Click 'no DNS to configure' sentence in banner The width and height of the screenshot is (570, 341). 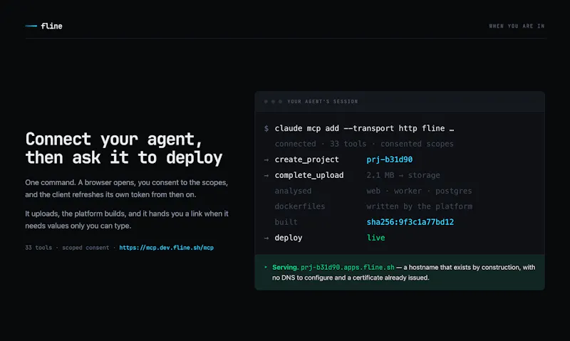351,278
